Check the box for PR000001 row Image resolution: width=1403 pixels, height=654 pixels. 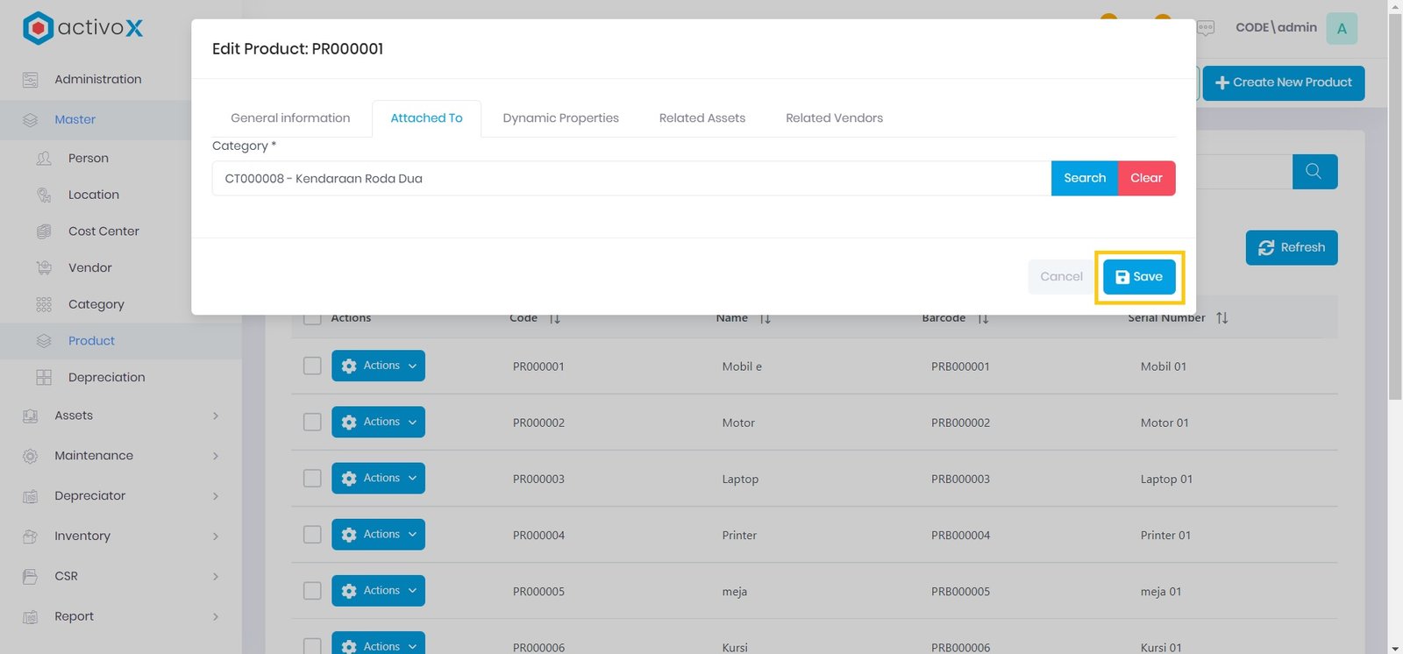click(312, 366)
